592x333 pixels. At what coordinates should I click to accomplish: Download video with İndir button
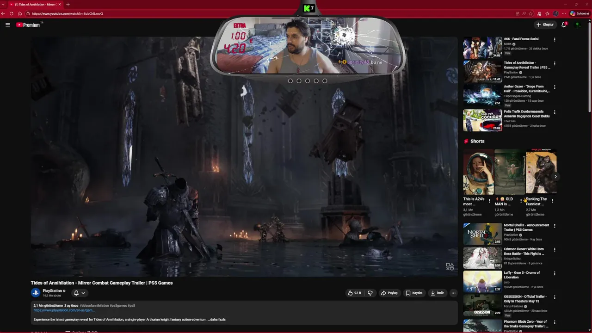coord(437,293)
